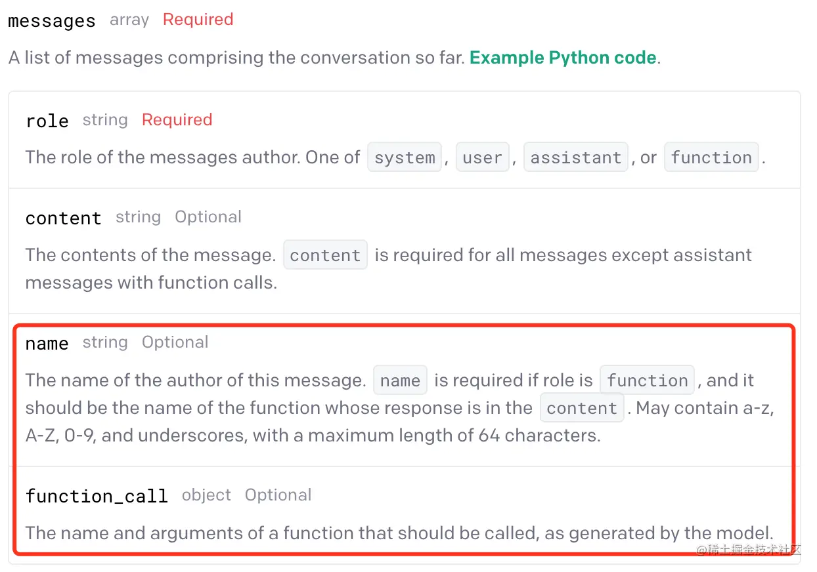Click the Required label next to messages
The image size is (817, 572).
point(198,20)
